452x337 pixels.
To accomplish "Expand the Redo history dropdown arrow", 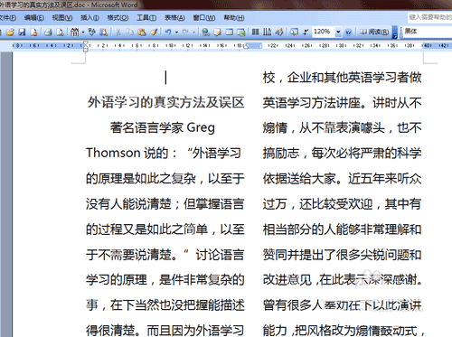I will (194, 32).
